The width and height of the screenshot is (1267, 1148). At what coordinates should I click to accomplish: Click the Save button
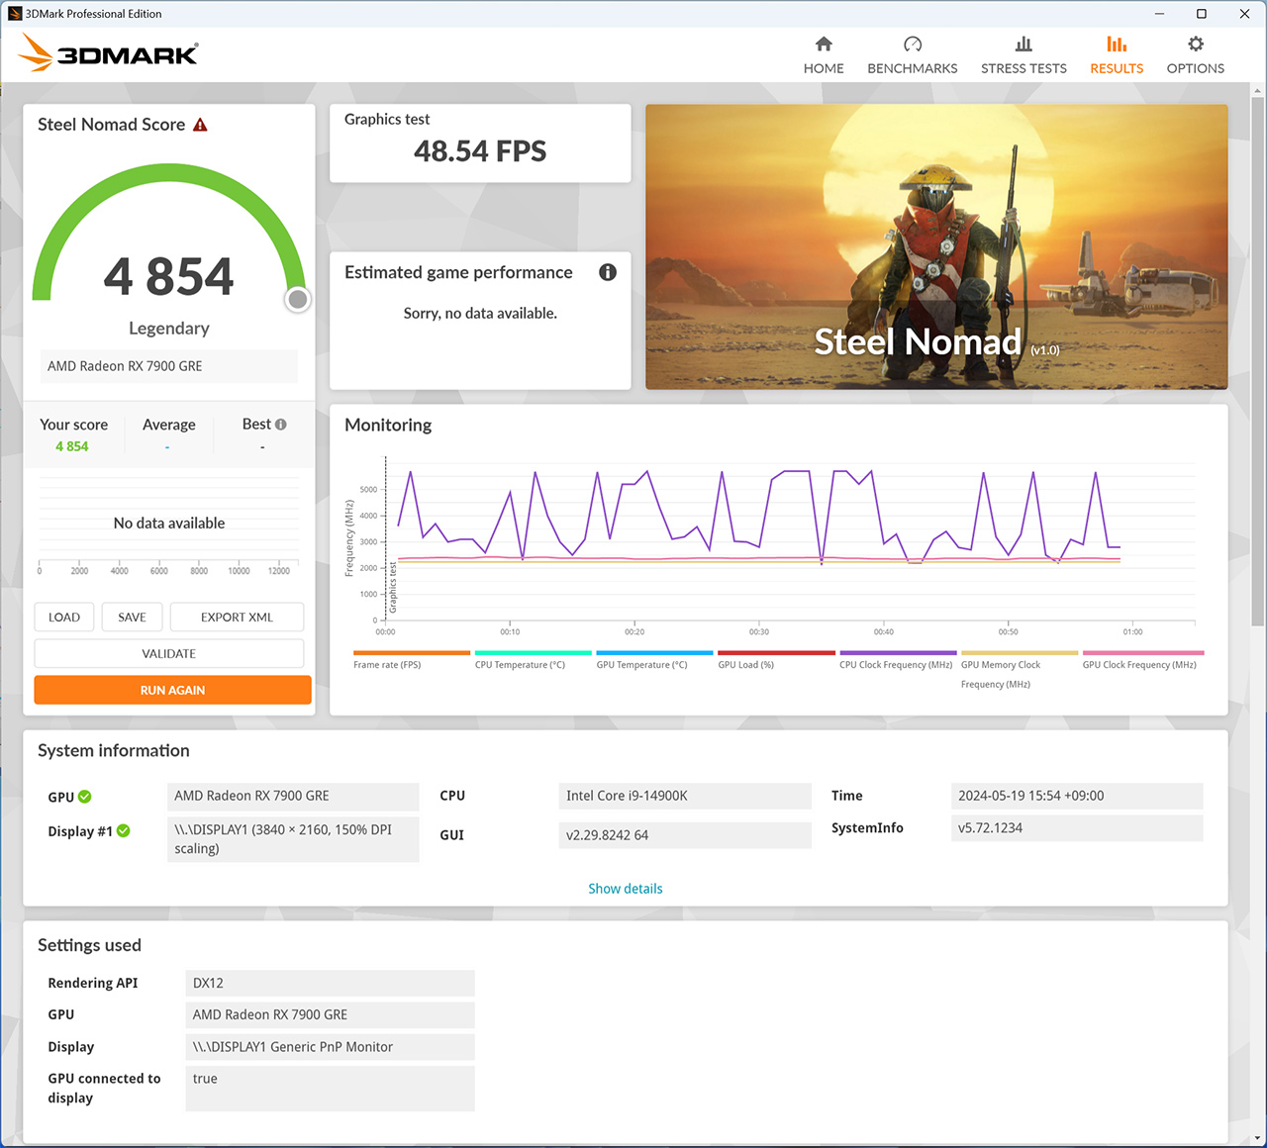point(132,617)
